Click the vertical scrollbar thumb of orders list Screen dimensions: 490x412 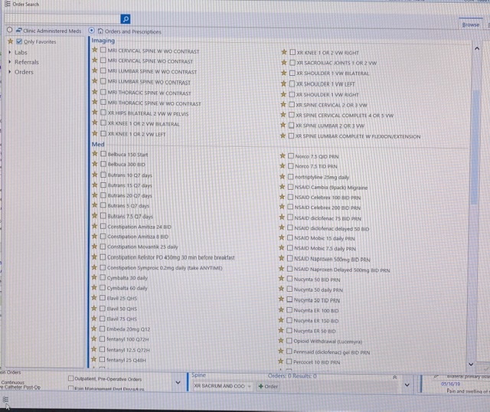(x=476, y=147)
